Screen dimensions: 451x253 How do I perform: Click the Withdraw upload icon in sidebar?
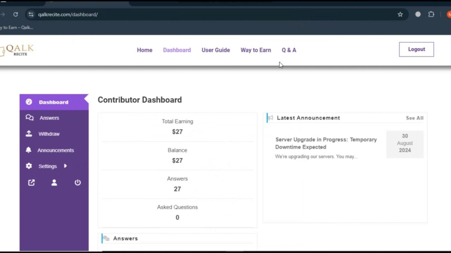coord(29,134)
